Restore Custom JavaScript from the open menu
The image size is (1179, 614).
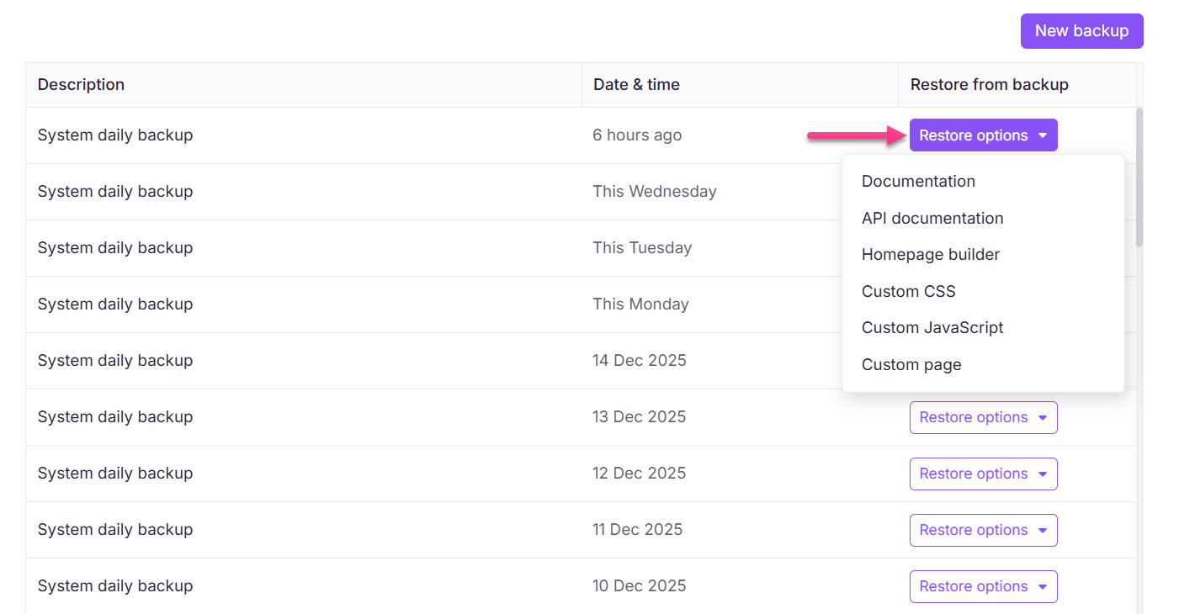coord(932,327)
